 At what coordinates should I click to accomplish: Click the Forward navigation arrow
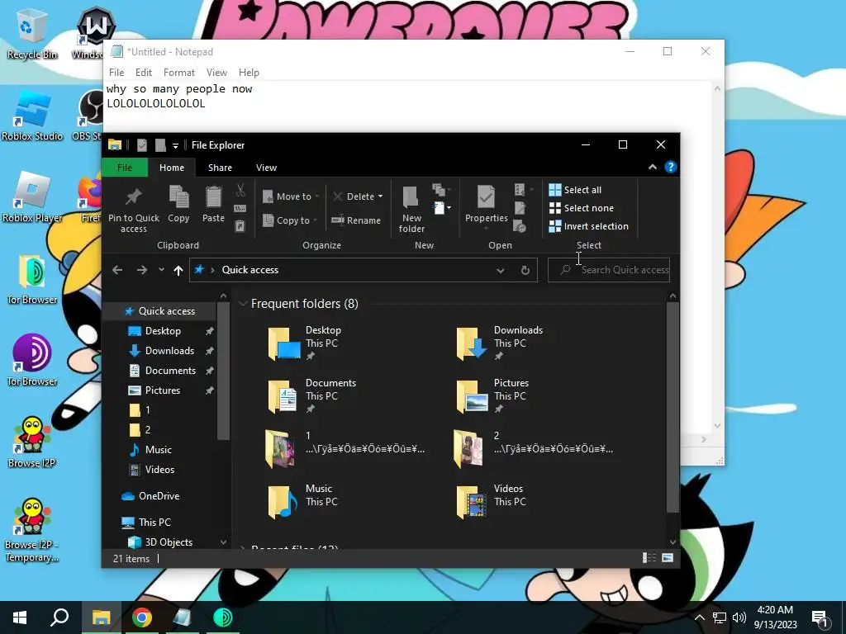click(x=141, y=270)
